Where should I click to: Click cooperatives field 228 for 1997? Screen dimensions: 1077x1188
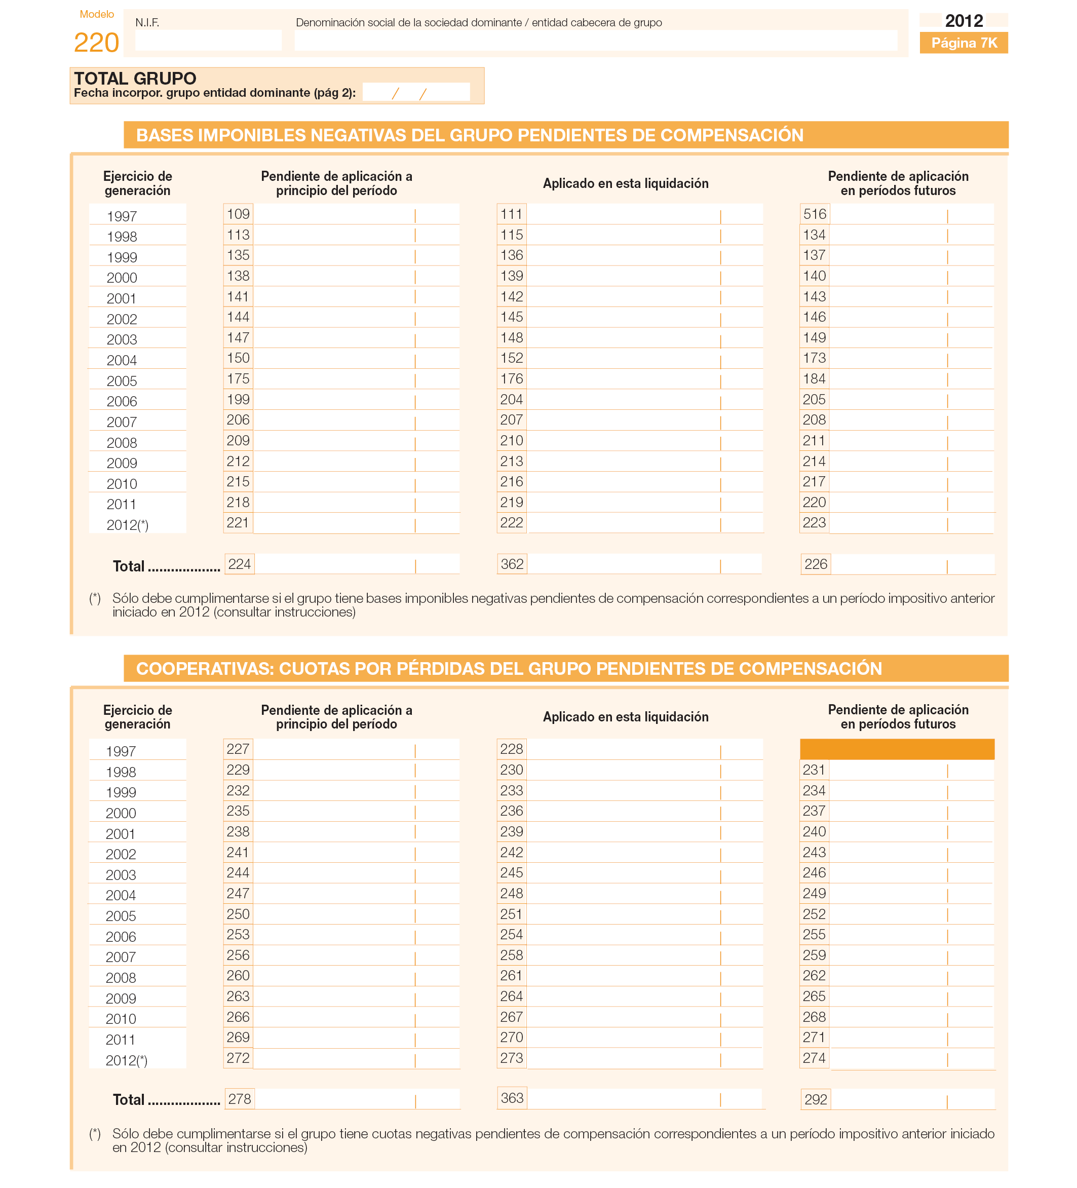644,750
